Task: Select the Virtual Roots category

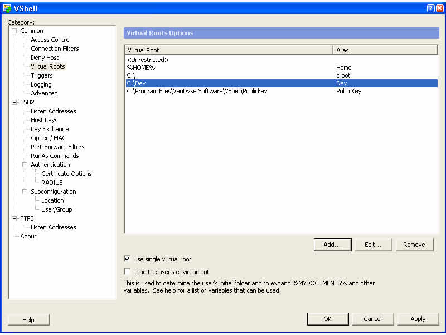Action: [48, 66]
